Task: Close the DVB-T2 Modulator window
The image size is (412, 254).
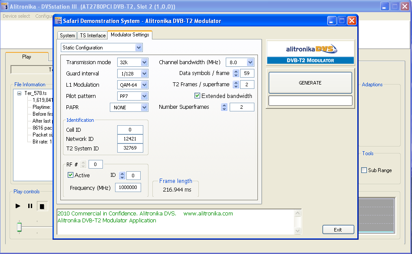Action: [352, 21]
